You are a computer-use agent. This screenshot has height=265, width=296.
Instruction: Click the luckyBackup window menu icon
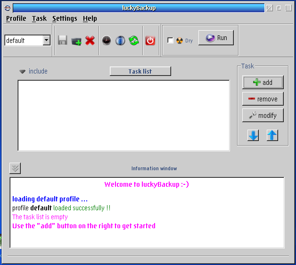point(8,8)
